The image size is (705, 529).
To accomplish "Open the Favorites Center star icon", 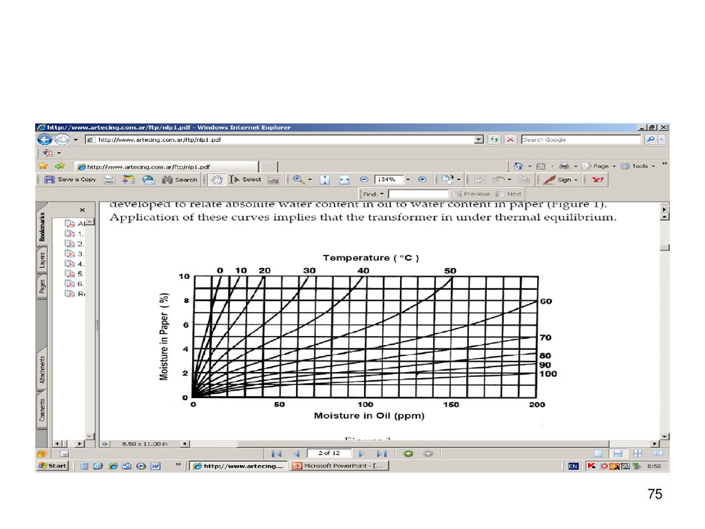I will point(43,167).
